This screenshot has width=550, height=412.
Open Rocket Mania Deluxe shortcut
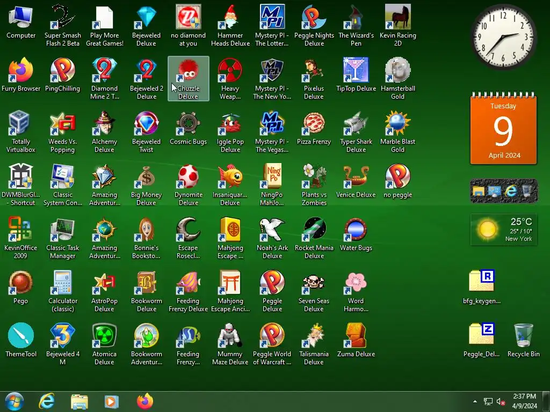[x=314, y=238]
